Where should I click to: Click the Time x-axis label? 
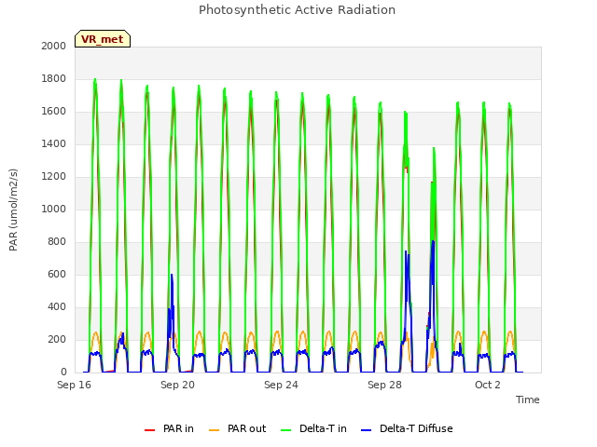pos(527,400)
